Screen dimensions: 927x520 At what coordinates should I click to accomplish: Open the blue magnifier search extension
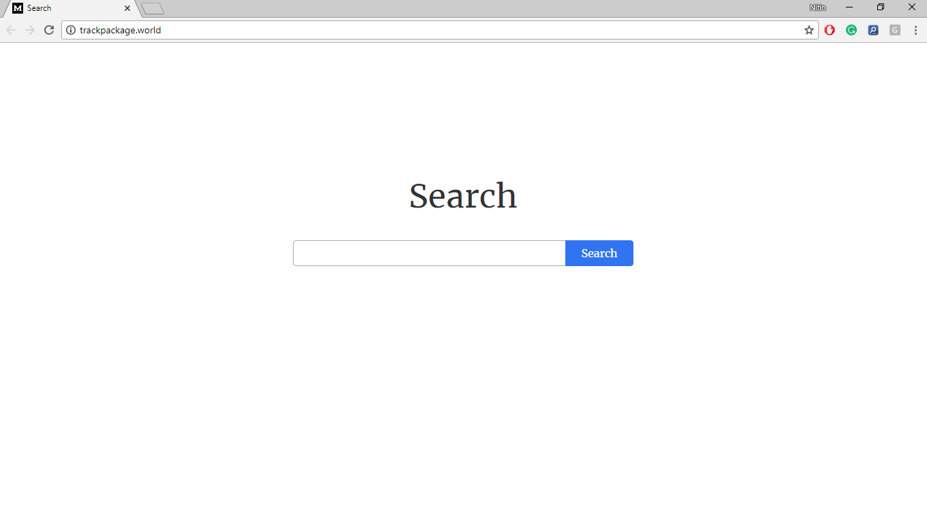[x=873, y=30]
